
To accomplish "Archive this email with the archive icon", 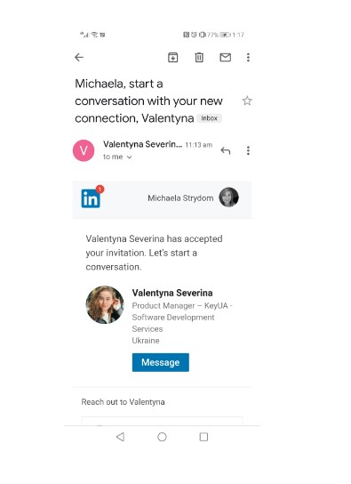I will pos(173,58).
